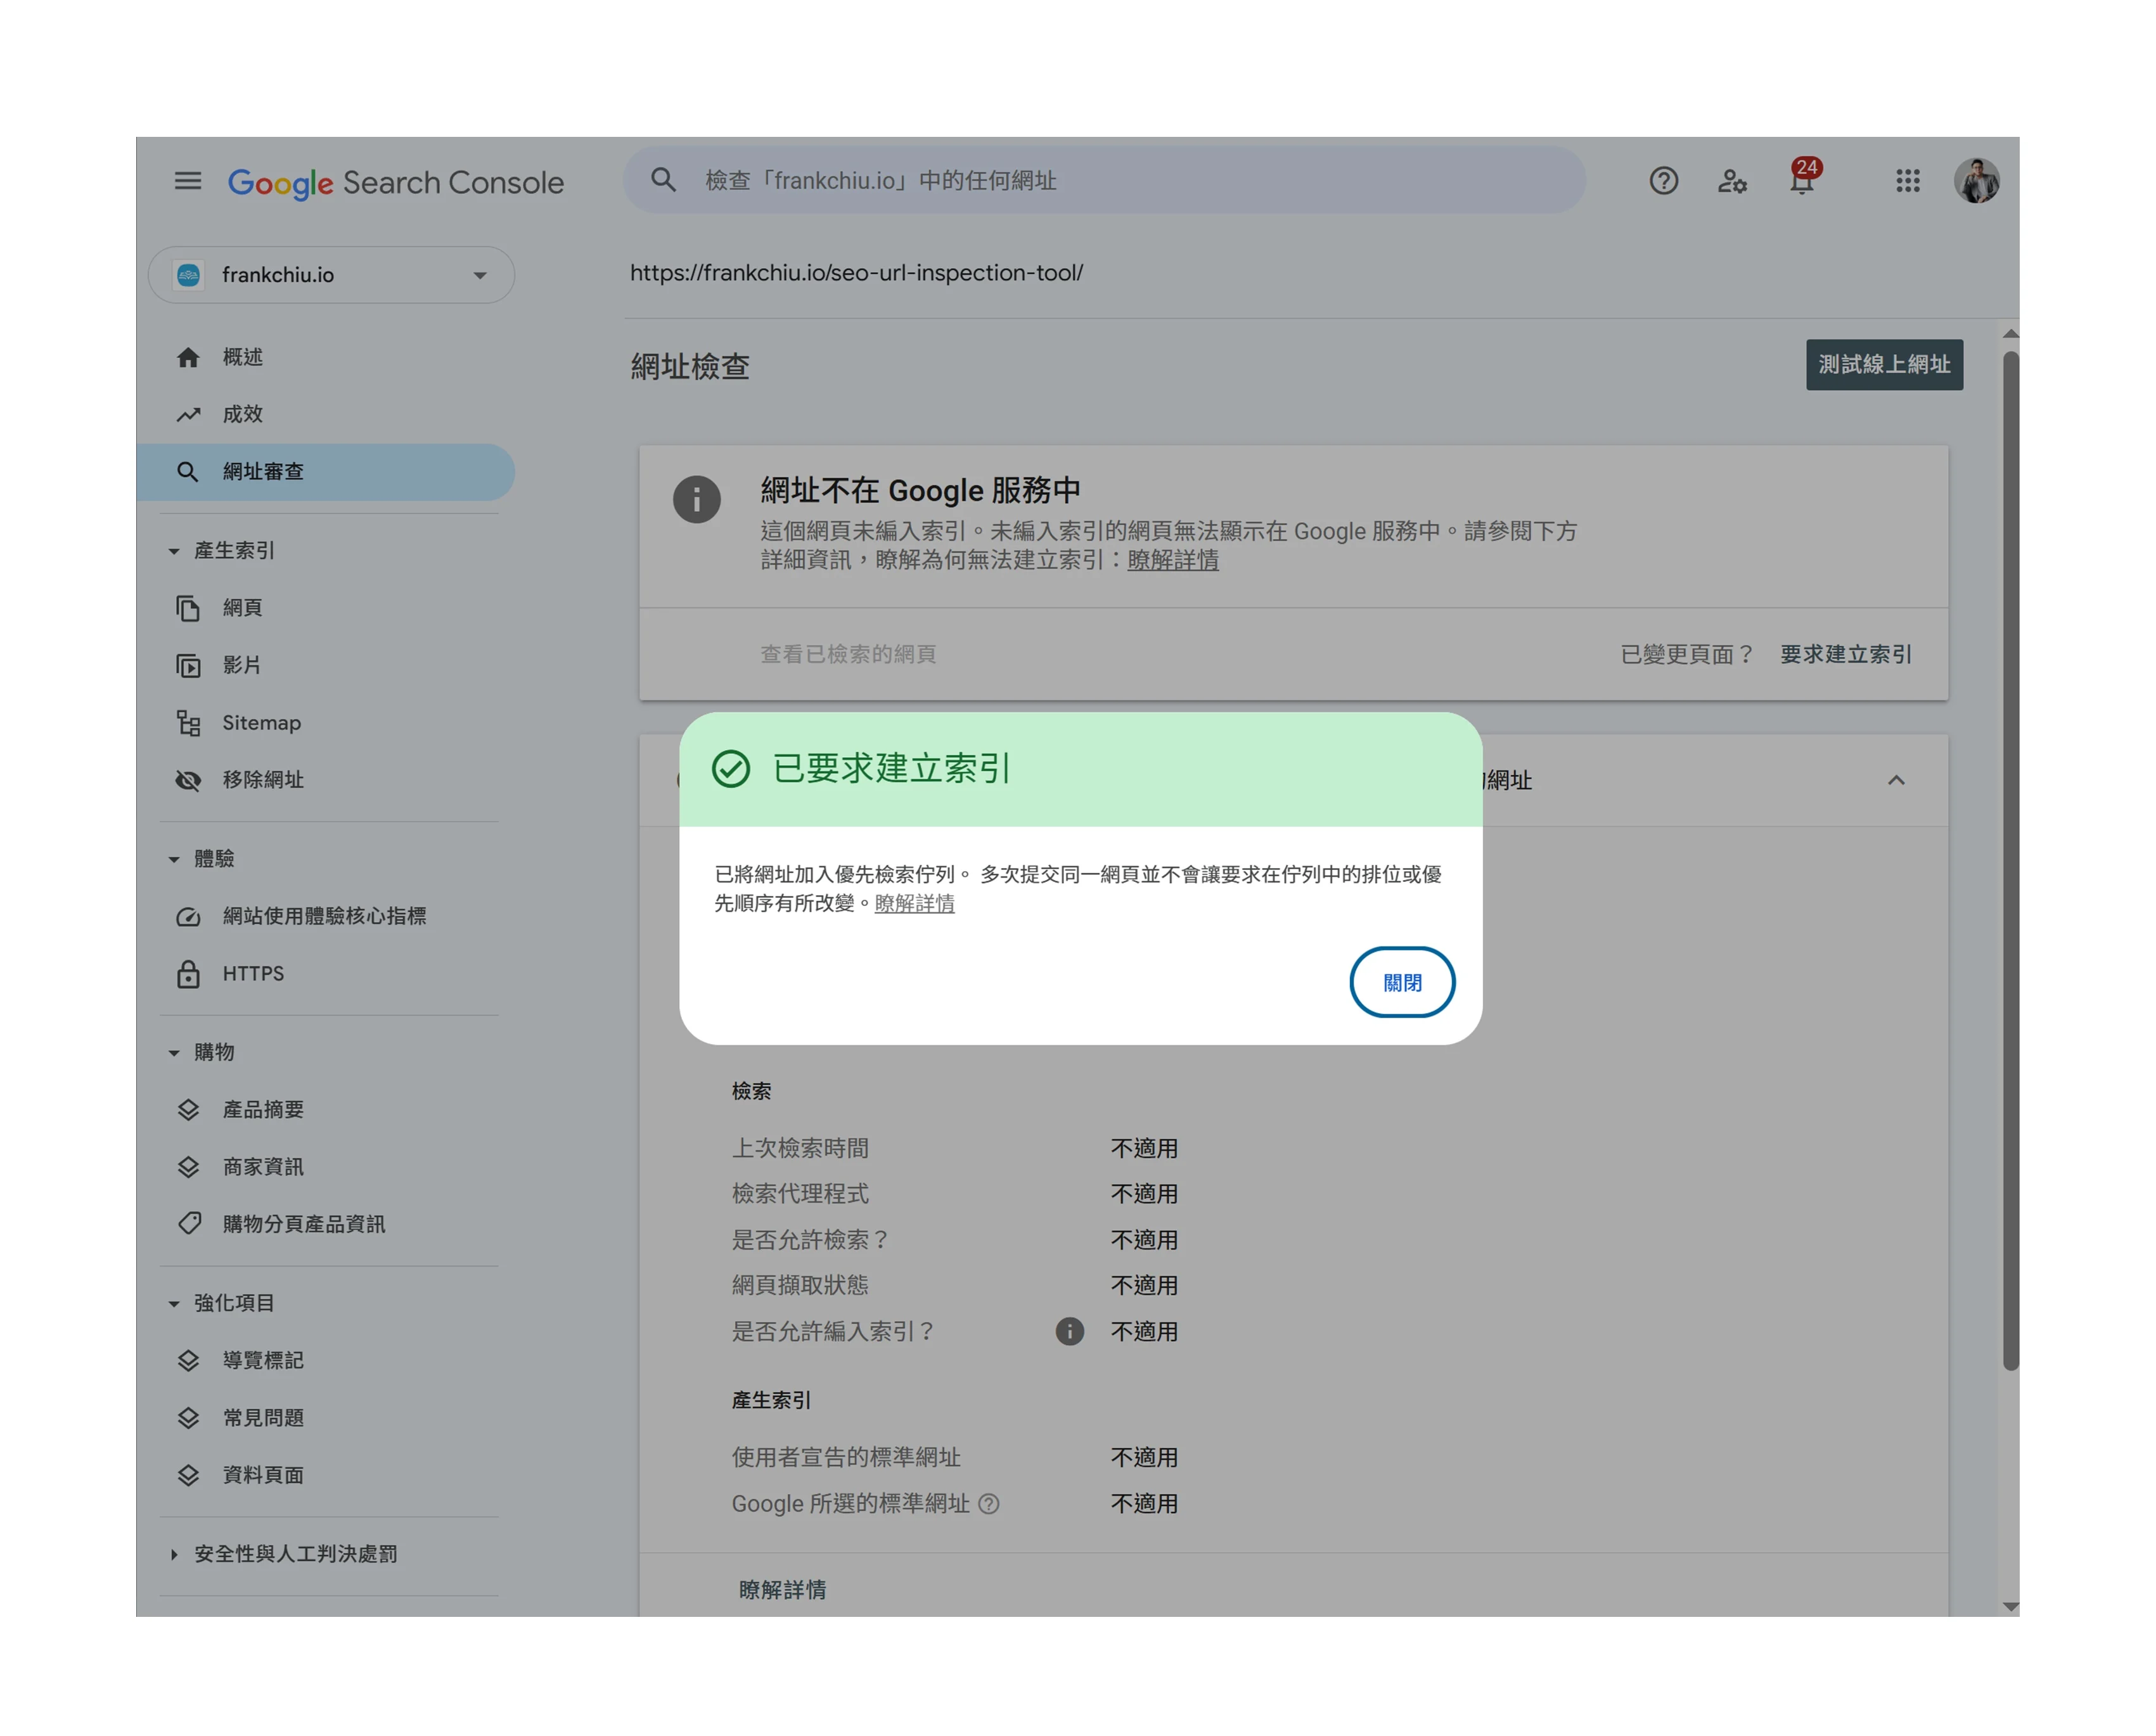Select 網站使用體驗核心指標 in sidebar
The image size is (2156, 1736).
pyautogui.click(x=324, y=916)
